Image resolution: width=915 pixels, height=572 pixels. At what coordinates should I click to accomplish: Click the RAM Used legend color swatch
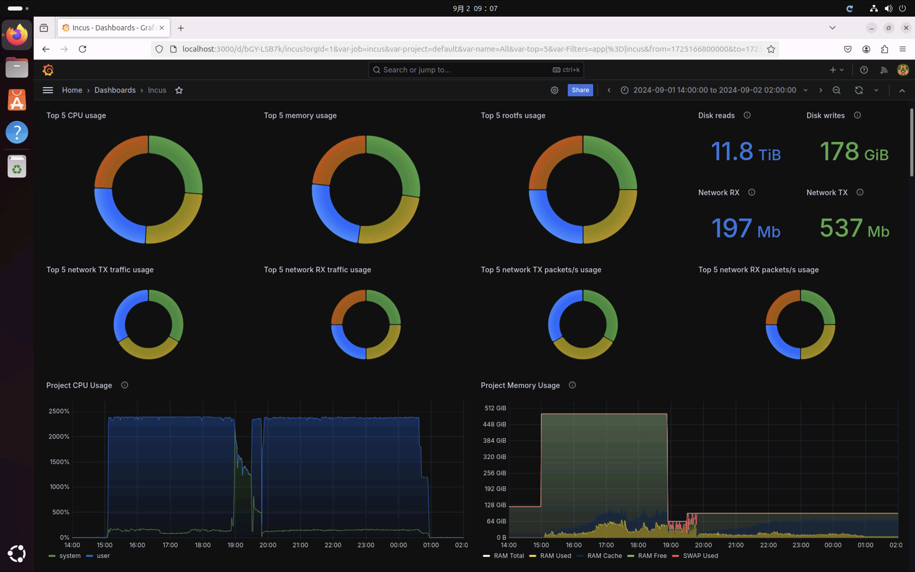coord(533,556)
